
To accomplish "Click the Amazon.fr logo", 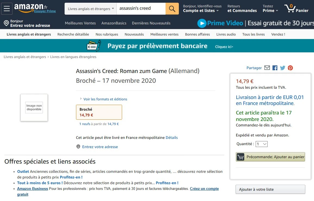I will click(29, 7).
